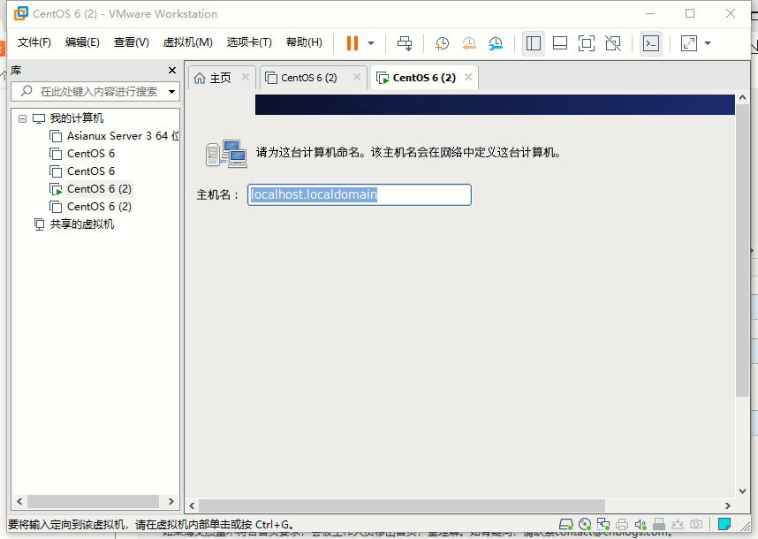Click the sound card status icon
The height and width of the screenshot is (539, 758).
click(641, 524)
